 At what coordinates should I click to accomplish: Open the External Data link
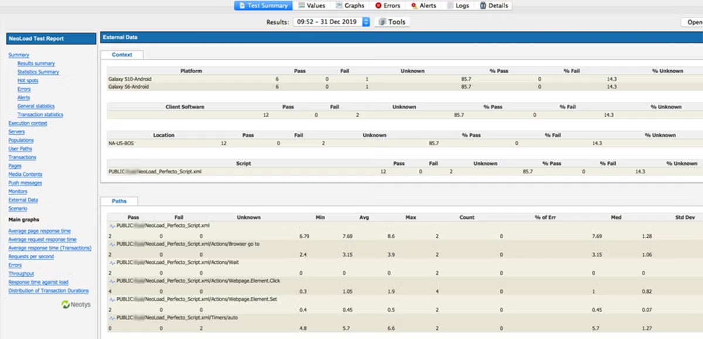point(23,200)
